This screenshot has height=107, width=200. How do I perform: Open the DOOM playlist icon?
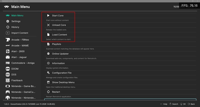(8, 69)
